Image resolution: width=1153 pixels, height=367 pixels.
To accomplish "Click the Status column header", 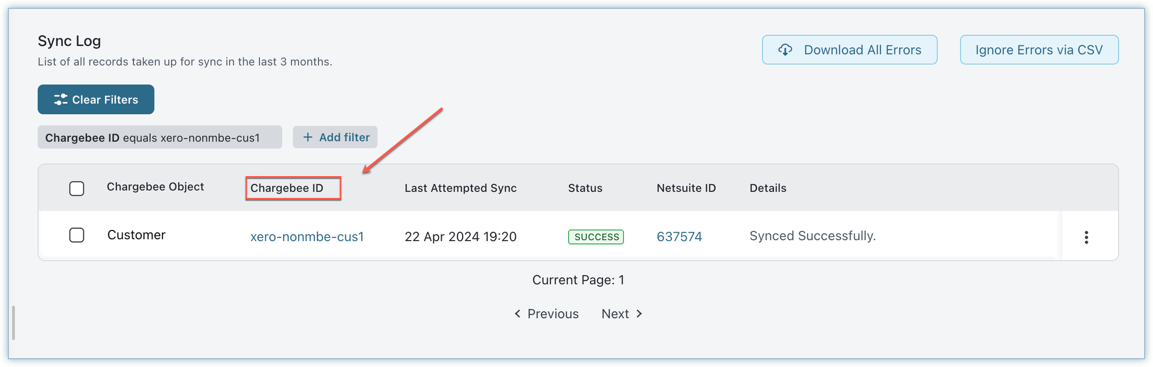I will pyautogui.click(x=585, y=188).
